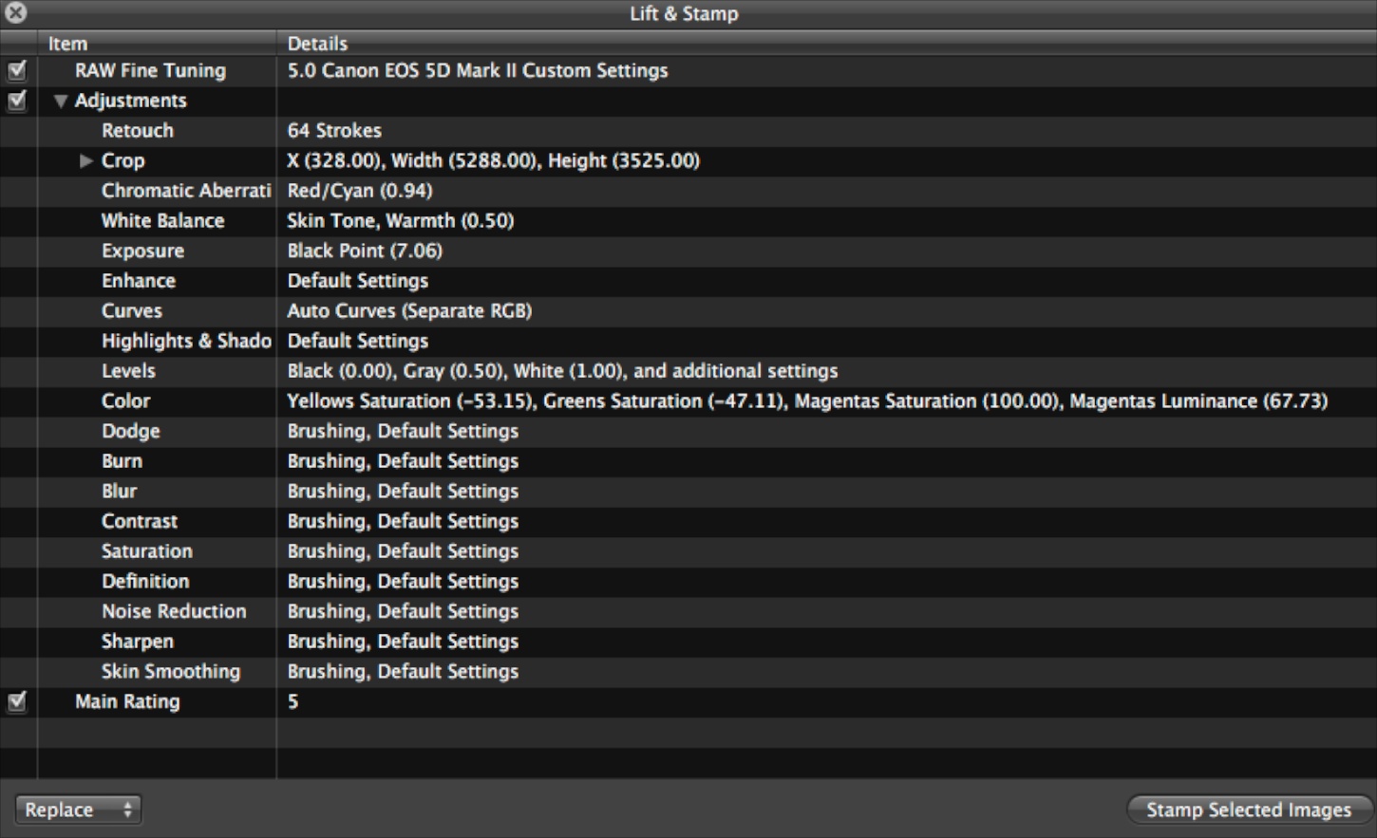Viewport: 1377px width, 838px height.
Task: Highlight the Noise Reduction row
Action: point(174,612)
